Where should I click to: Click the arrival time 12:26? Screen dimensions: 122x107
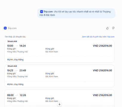(23, 95)
